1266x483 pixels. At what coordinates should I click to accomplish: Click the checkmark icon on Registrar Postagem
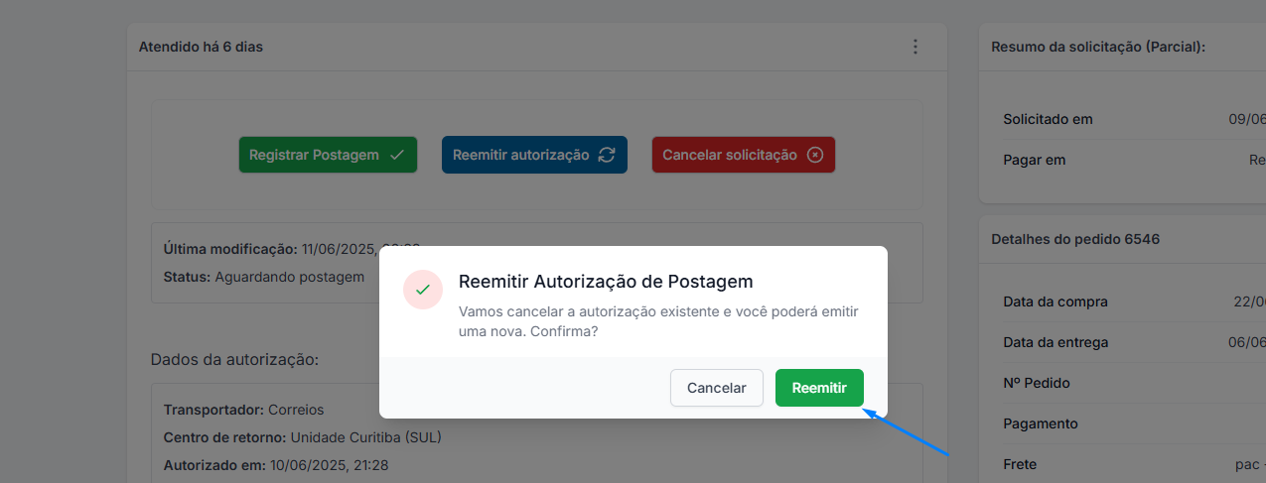click(x=397, y=155)
